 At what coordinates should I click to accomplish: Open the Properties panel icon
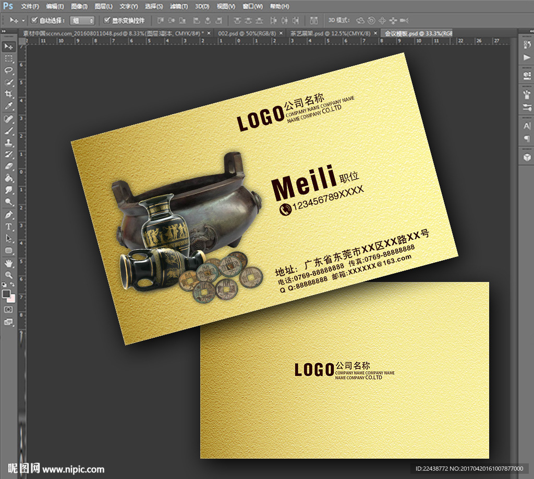click(x=527, y=76)
